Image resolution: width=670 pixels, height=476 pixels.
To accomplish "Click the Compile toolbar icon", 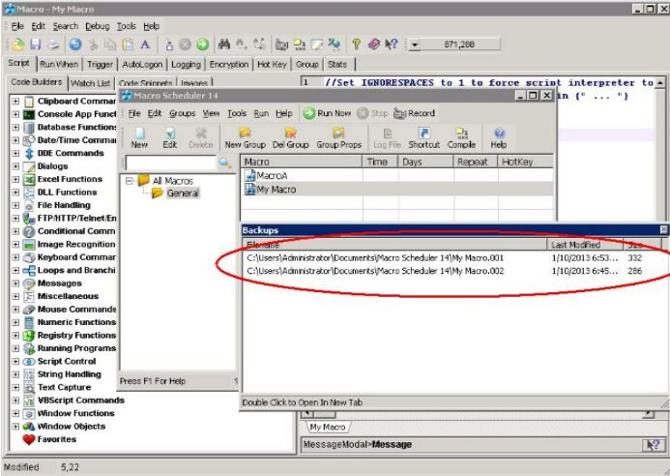I will point(461,137).
